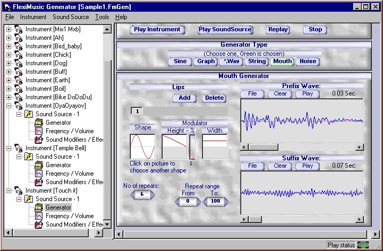Click Sound Source icon under Temple Bell
Image resolution: width=383 pixels, height=251 pixels.
29,157
